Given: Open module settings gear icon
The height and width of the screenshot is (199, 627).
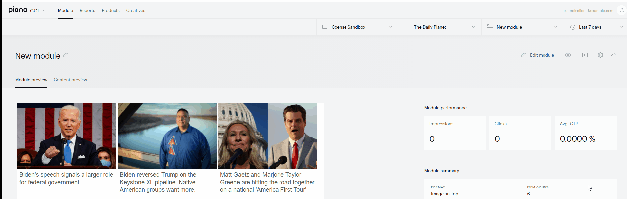Looking at the screenshot, I should click(x=600, y=55).
